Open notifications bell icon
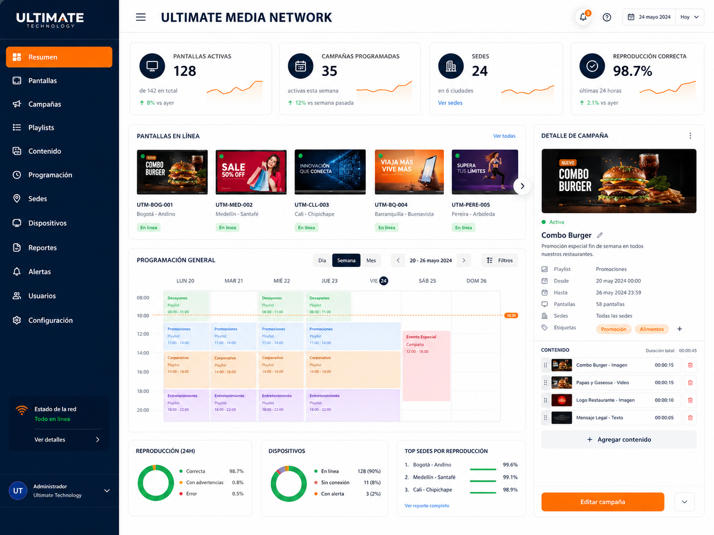Viewport: 714px width, 535px height. pyautogui.click(x=583, y=17)
